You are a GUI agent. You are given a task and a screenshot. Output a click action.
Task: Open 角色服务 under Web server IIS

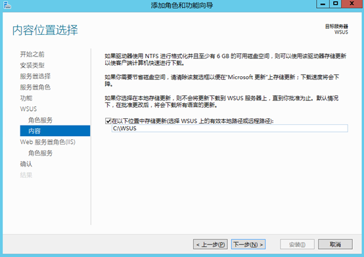pos(40,153)
